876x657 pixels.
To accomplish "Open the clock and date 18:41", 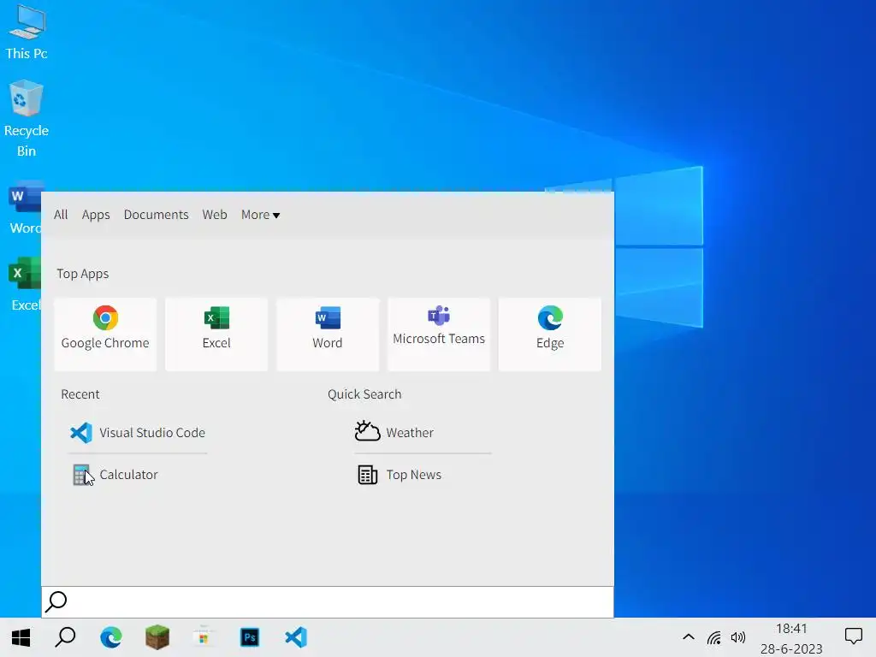I will click(791, 638).
